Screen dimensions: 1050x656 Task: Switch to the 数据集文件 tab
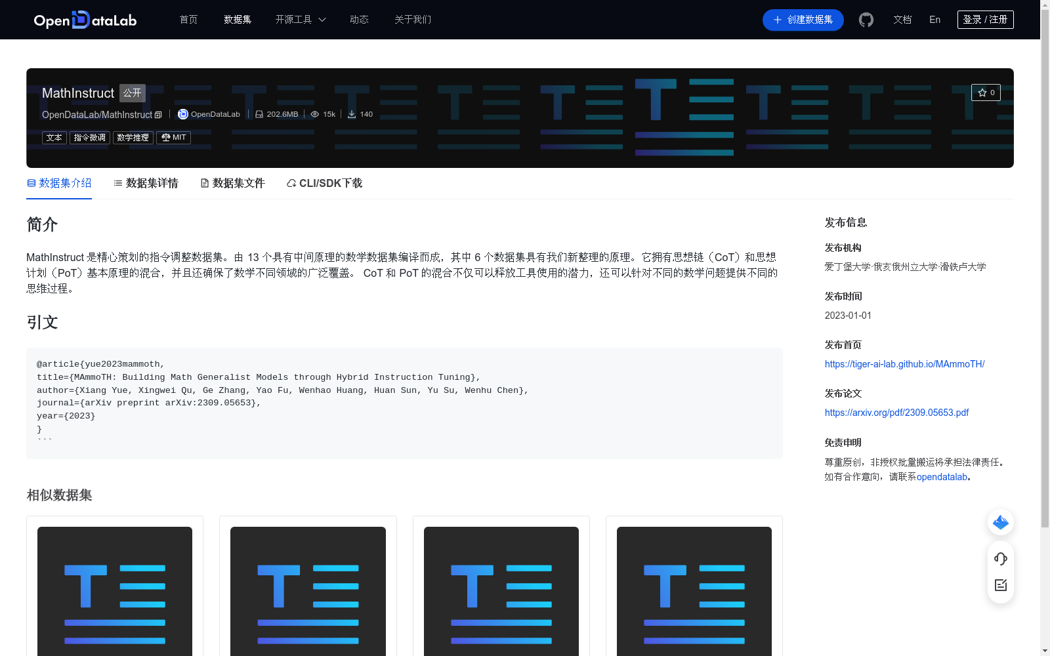232,183
